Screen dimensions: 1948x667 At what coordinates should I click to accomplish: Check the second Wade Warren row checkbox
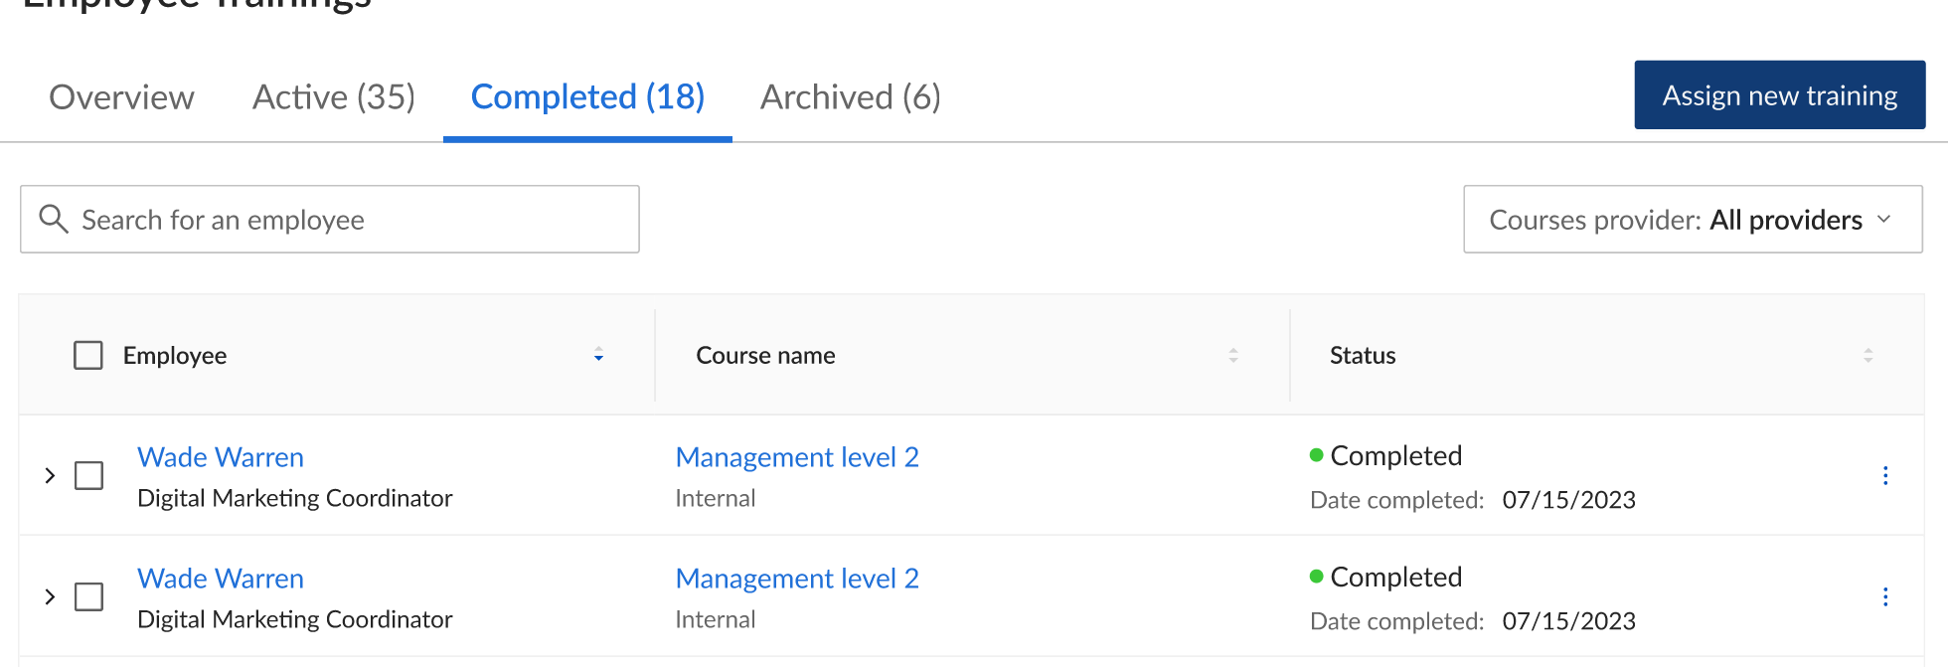pyautogui.click(x=89, y=596)
